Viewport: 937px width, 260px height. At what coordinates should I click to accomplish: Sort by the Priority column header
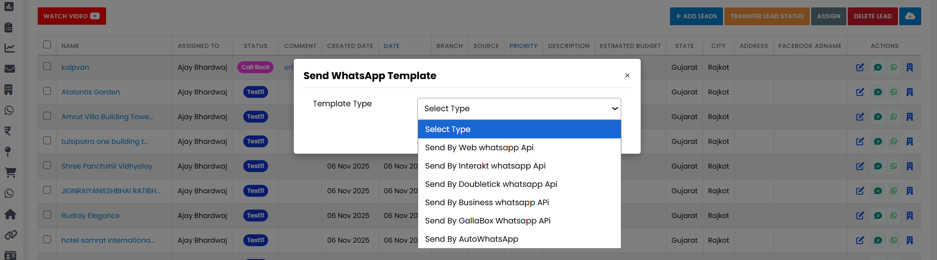pyautogui.click(x=523, y=46)
